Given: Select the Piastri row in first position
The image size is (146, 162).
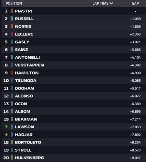Looking at the screenshot, I should 74,11.
